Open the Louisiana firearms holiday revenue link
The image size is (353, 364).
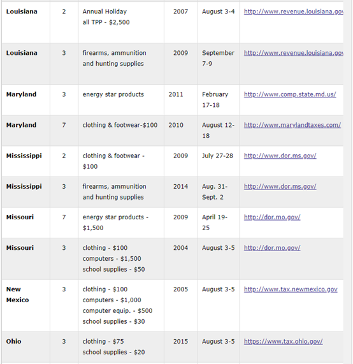pyautogui.click(x=293, y=53)
